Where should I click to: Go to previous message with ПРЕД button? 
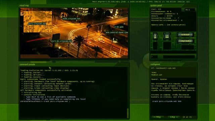point(157,117)
